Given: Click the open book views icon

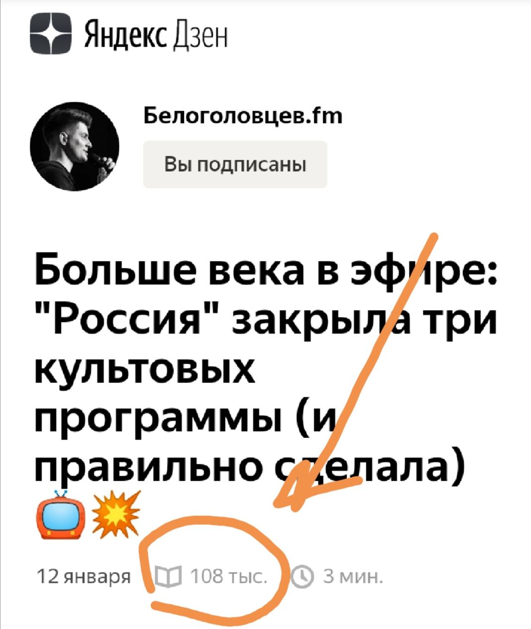Looking at the screenshot, I should [168, 576].
